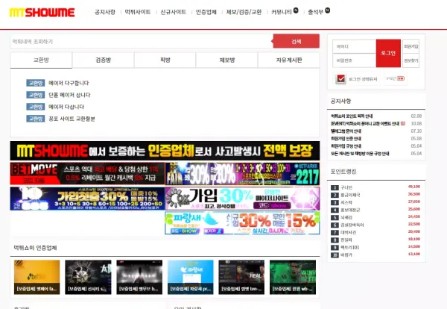Click ranked user 팩토리101
The width and height of the screenshot is (447, 309).
[350, 247]
